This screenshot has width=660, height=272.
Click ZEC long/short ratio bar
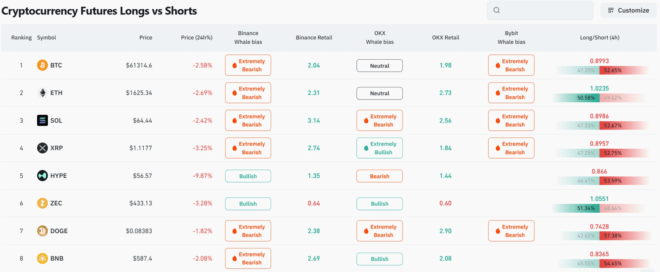[599, 208]
